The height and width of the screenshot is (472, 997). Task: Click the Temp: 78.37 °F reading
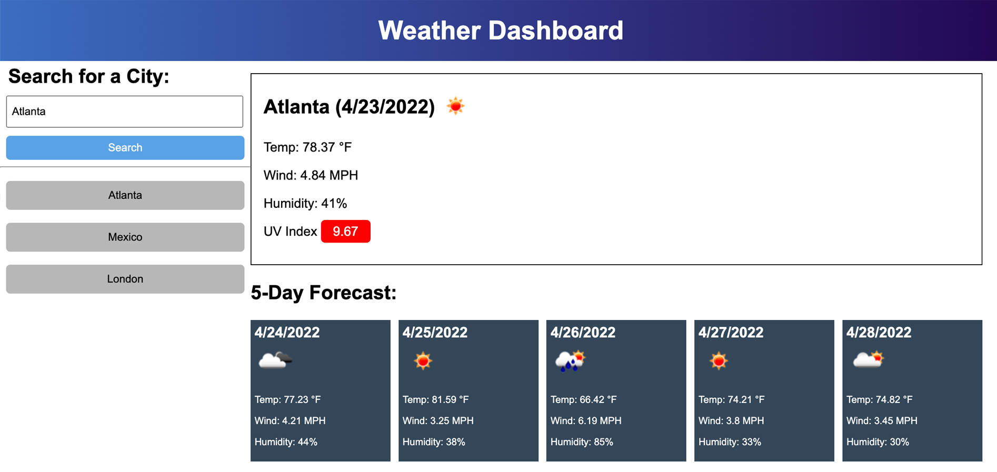click(x=307, y=147)
